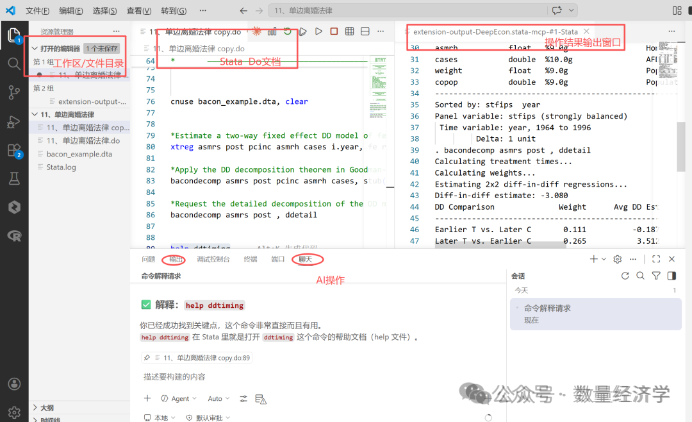
Task: Switch to the 输出 panel tab
Action: click(176, 259)
